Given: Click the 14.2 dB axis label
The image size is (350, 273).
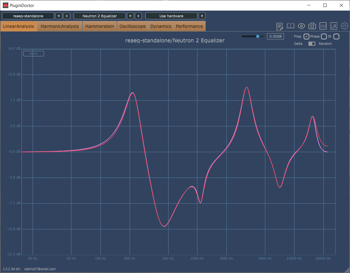Looking at the screenshot, I should [14, 48].
